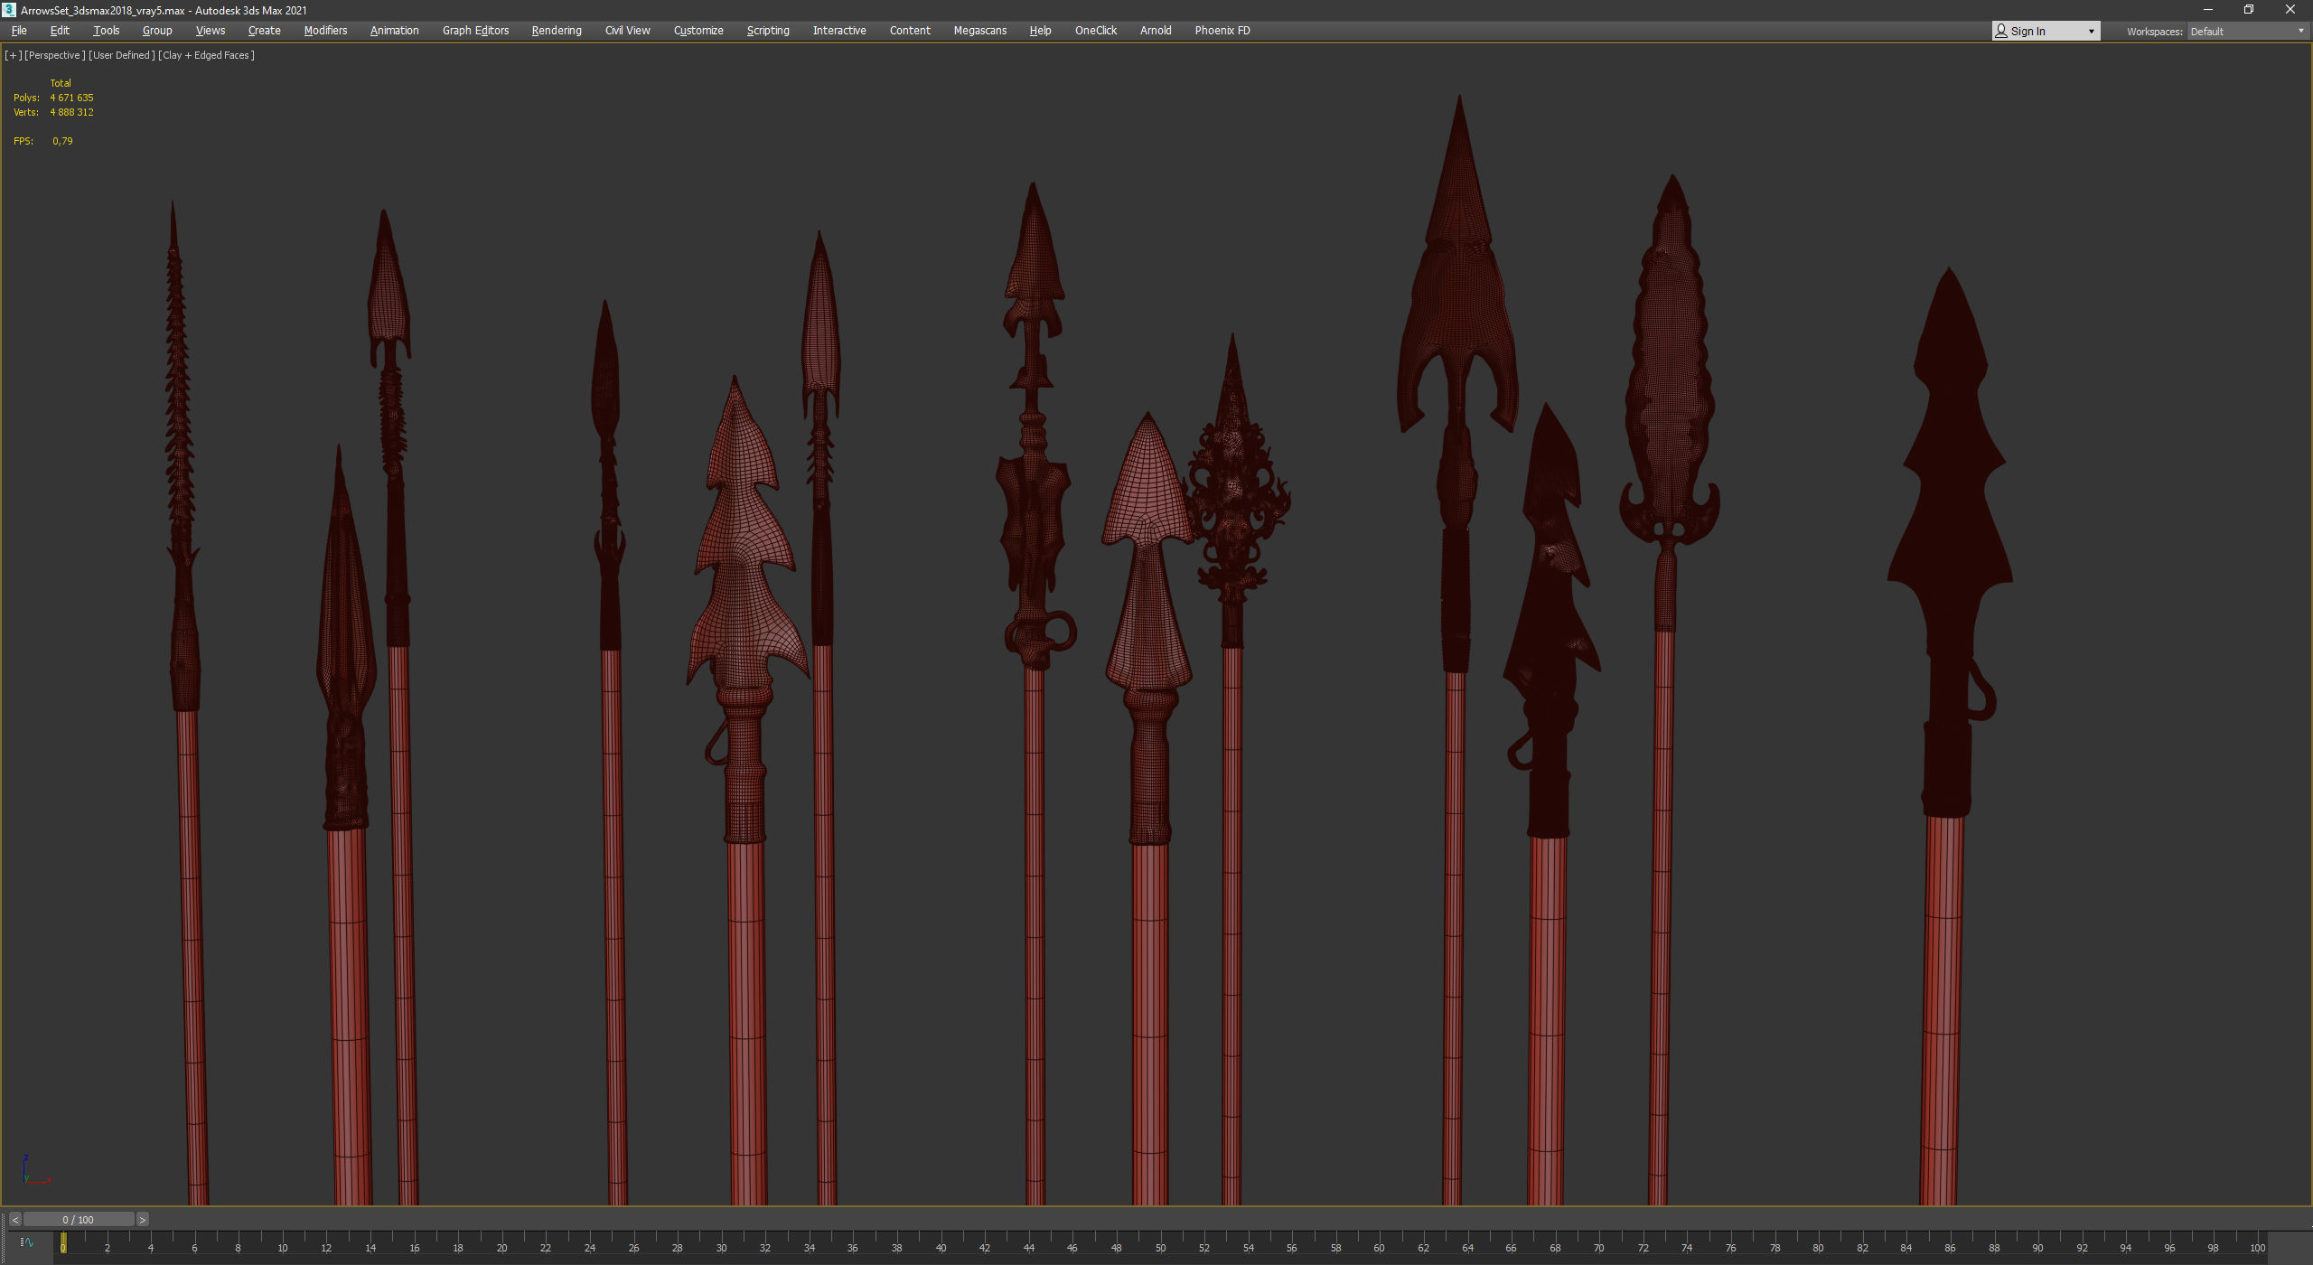Click the 0 / 100 time slider handle
This screenshot has width=2313, height=1265.
tap(78, 1220)
